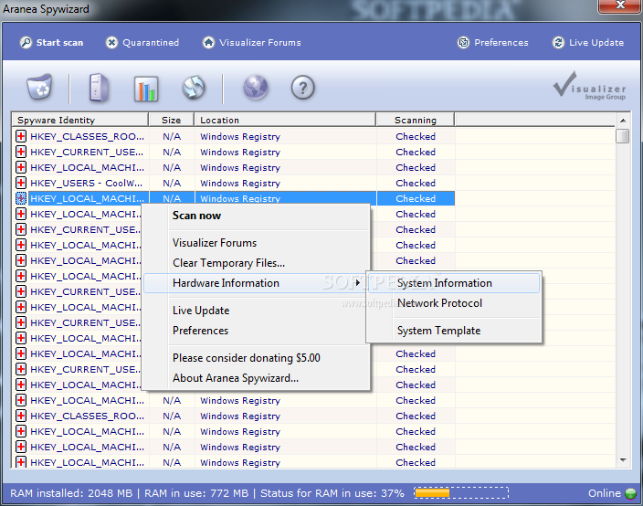
Task: Click Windows Registry in the HKEY_USERS row
Action: coord(240,183)
